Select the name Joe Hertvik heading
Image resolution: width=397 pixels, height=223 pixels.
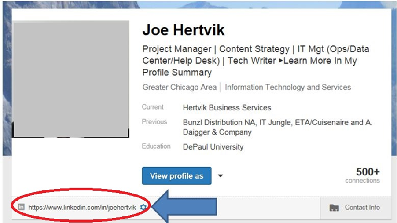(x=183, y=30)
